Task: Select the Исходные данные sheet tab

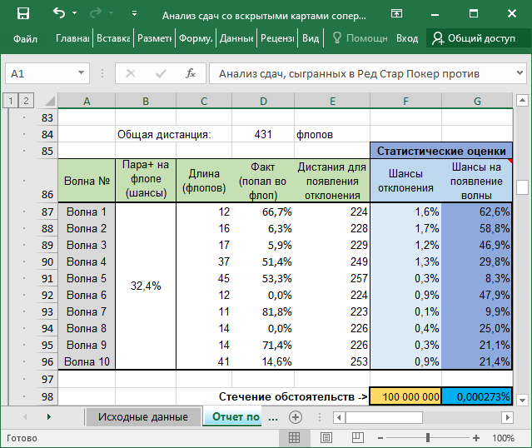Action: point(142,416)
